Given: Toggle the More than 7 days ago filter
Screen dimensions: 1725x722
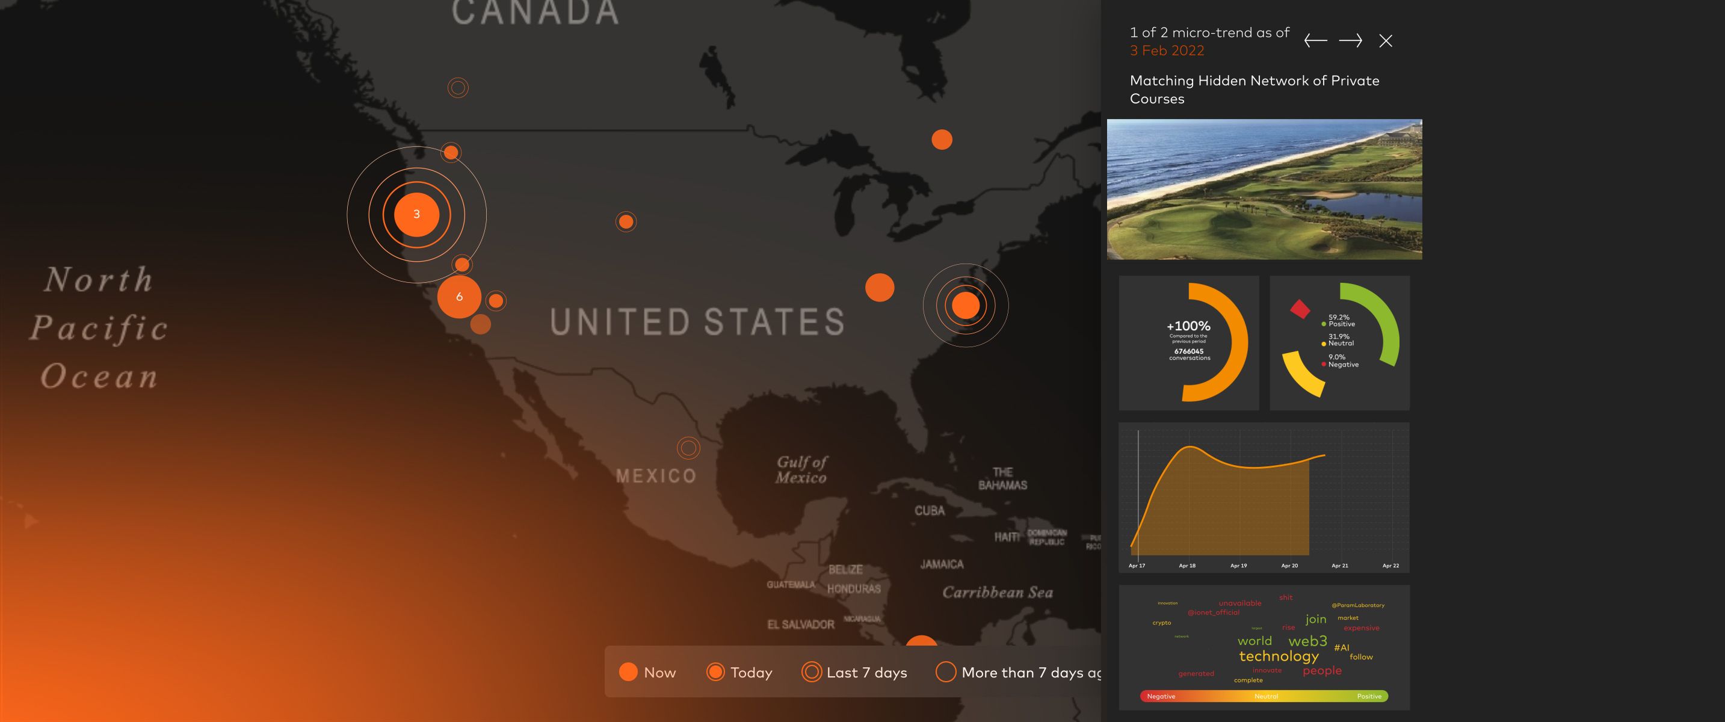Looking at the screenshot, I should click(x=1018, y=672).
